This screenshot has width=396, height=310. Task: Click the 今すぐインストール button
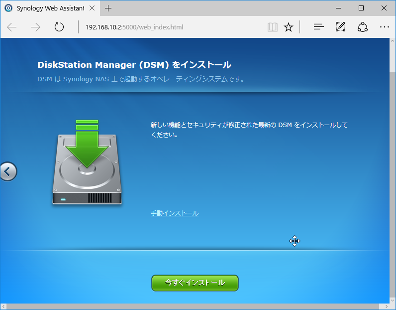point(195,283)
